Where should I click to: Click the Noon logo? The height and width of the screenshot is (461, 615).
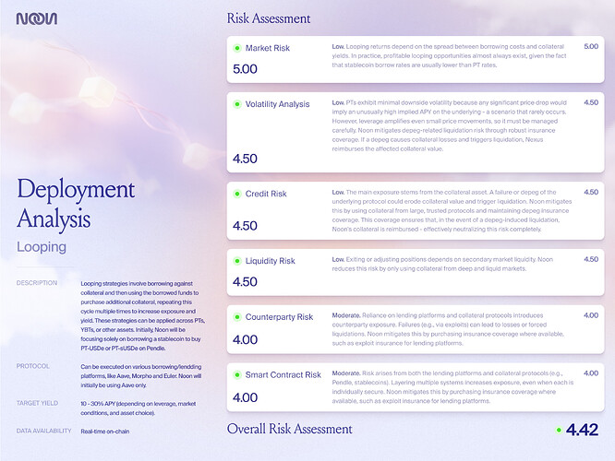(37, 18)
